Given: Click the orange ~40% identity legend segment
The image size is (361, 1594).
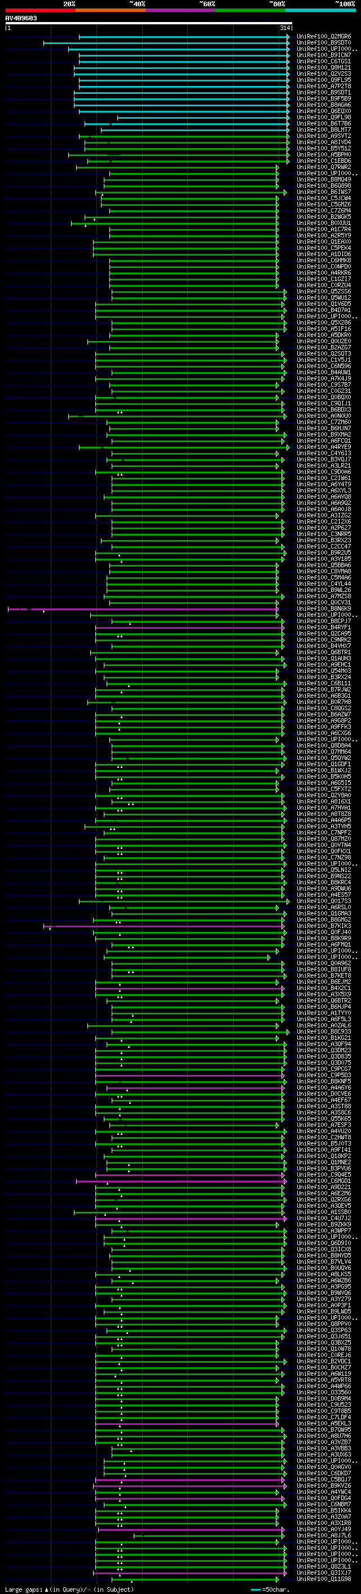Looking at the screenshot, I should (x=111, y=10).
